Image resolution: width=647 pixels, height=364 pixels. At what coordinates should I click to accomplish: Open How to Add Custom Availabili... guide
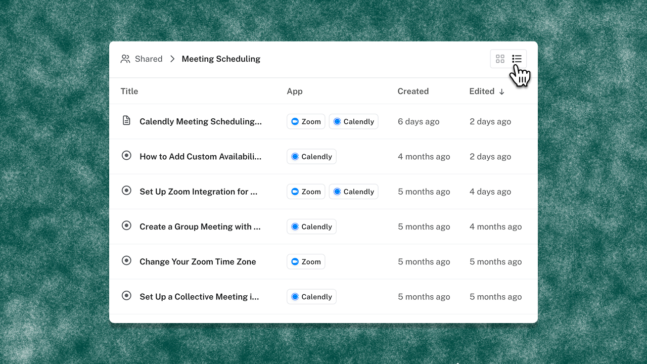coord(201,157)
